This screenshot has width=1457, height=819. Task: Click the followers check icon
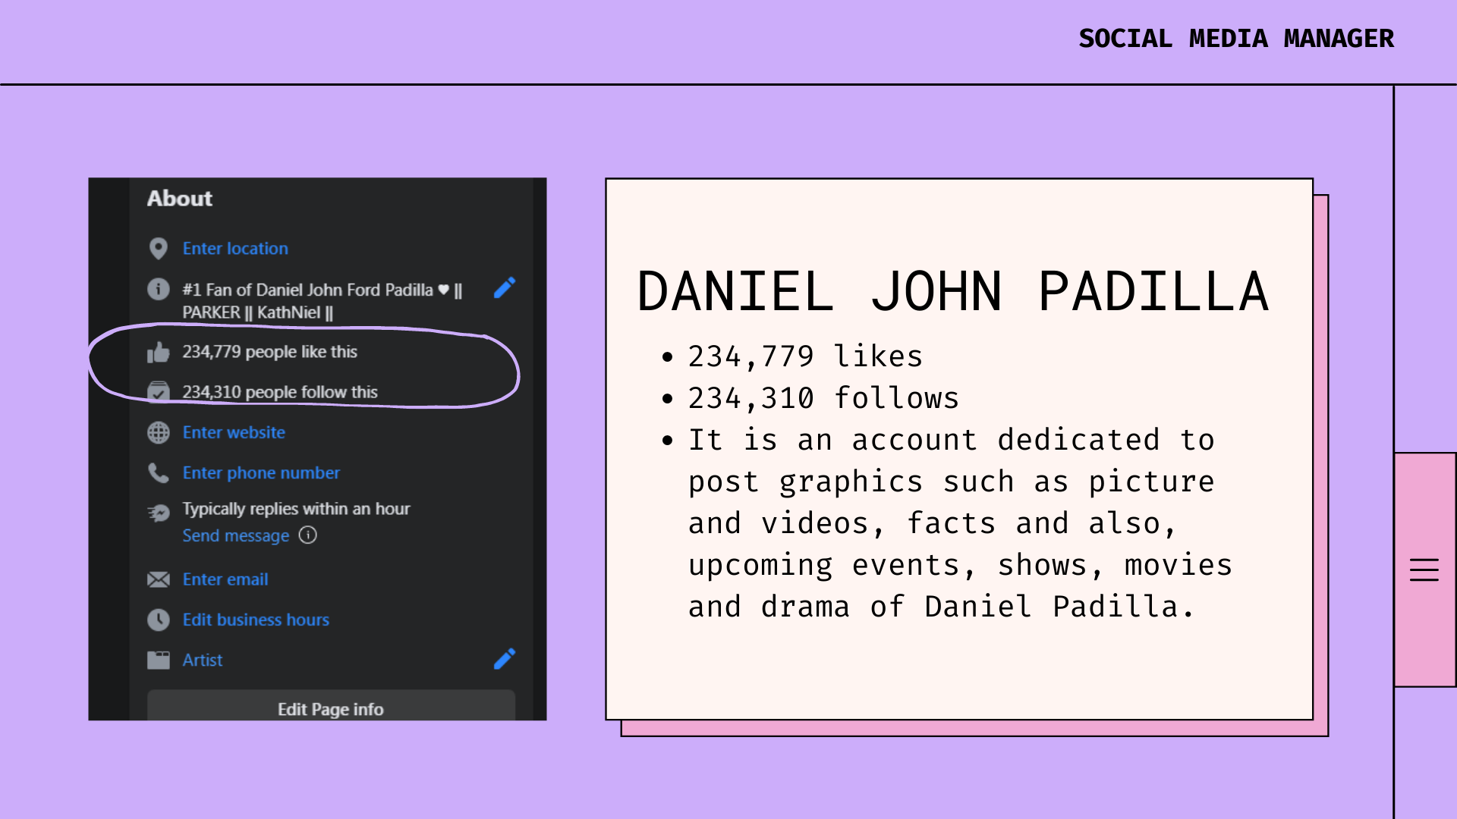[x=159, y=392]
